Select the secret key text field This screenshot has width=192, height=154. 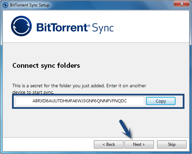(80, 101)
